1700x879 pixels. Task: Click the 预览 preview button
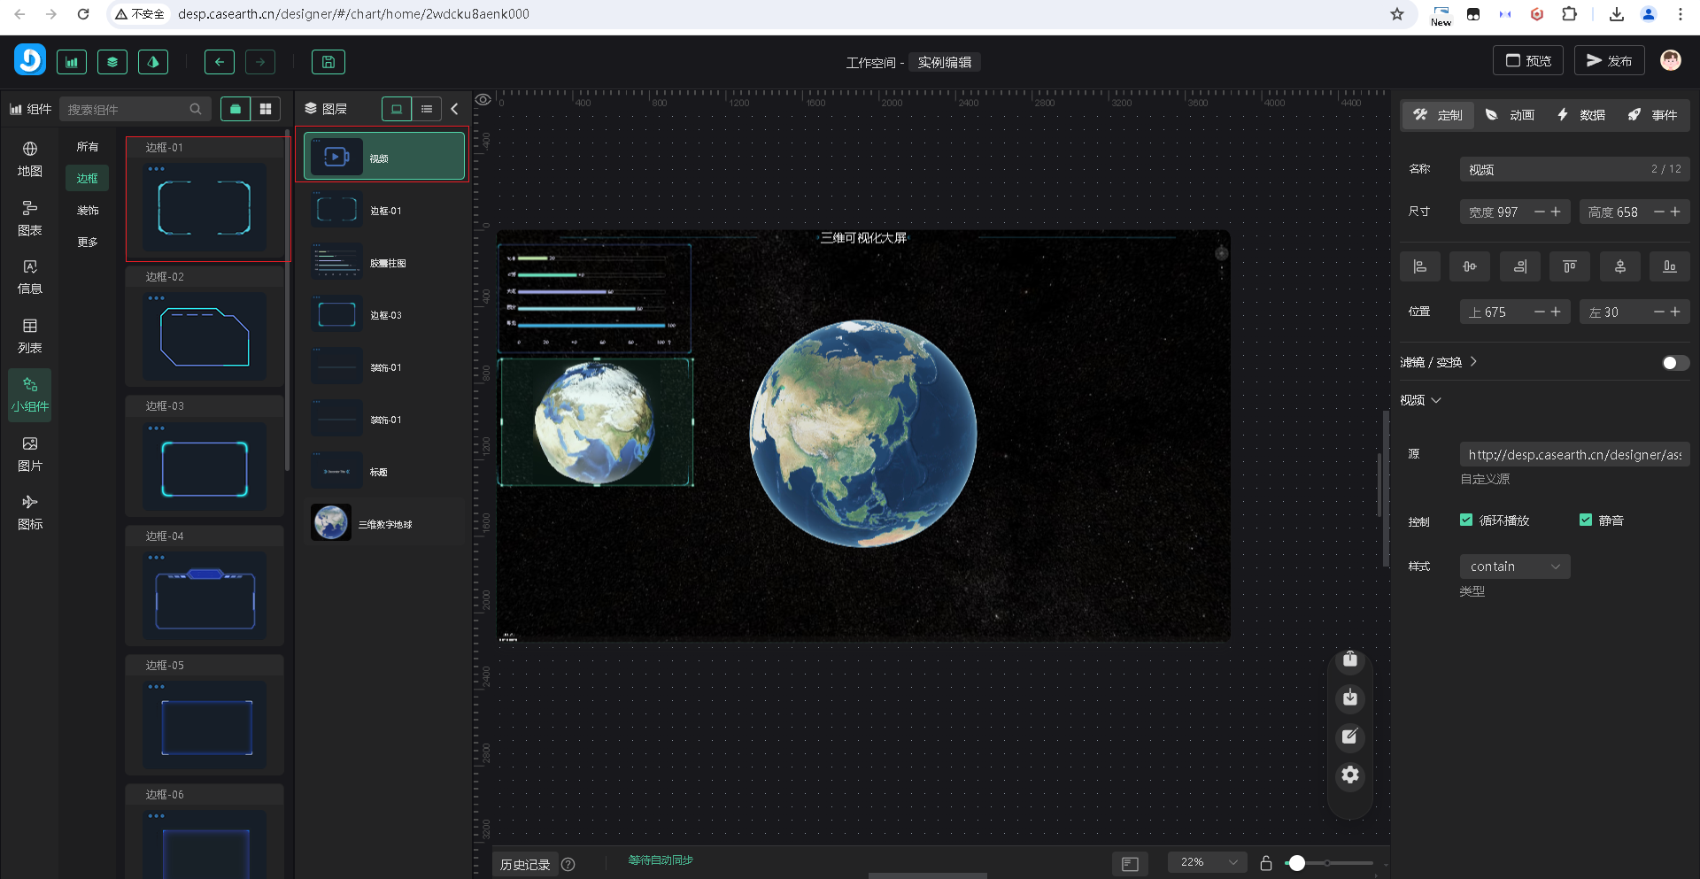[x=1528, y=61]
